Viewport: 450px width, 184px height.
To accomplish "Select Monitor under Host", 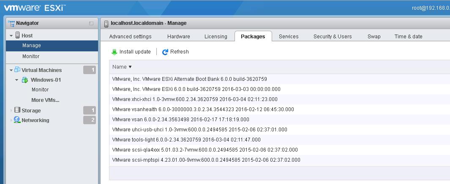I will pos(31,56).
